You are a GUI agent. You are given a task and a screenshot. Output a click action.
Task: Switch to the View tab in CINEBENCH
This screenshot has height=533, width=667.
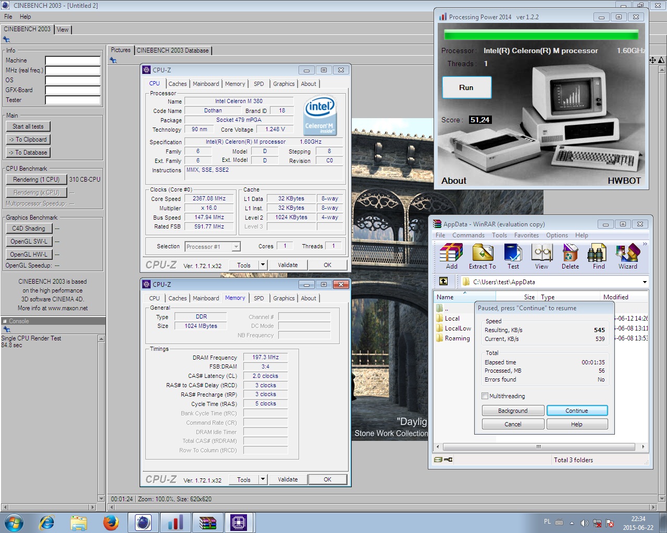coord(63,30)
